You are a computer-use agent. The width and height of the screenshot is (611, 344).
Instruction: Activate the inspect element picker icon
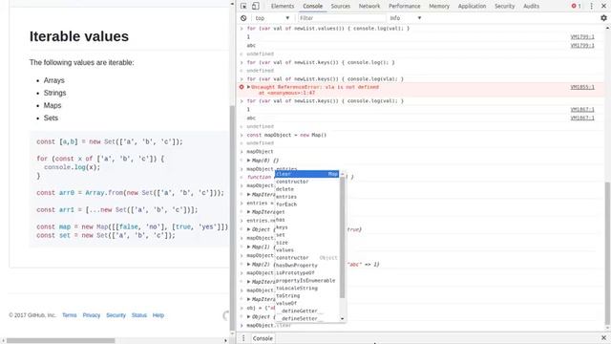coord(243,7)
